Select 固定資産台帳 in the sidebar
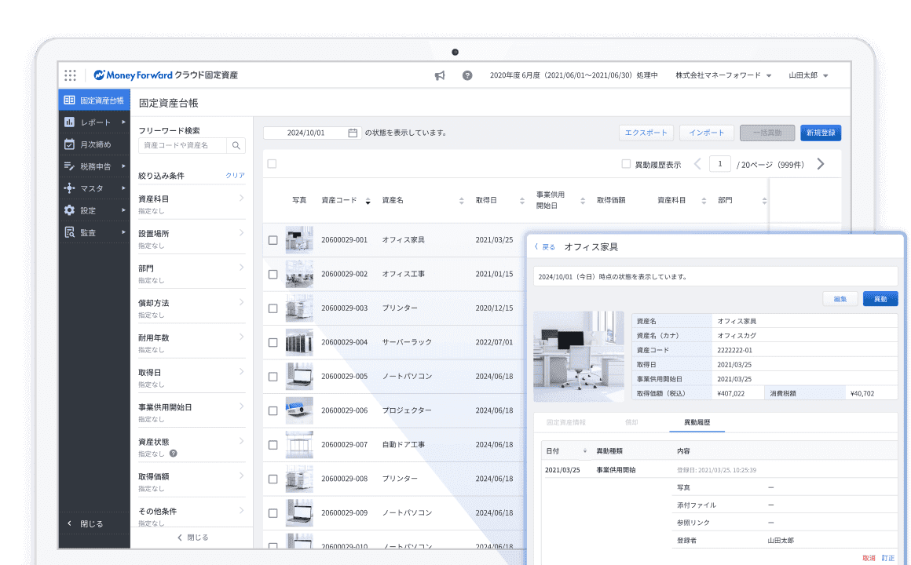The image size is (911, 565). [x=94, y=100]
